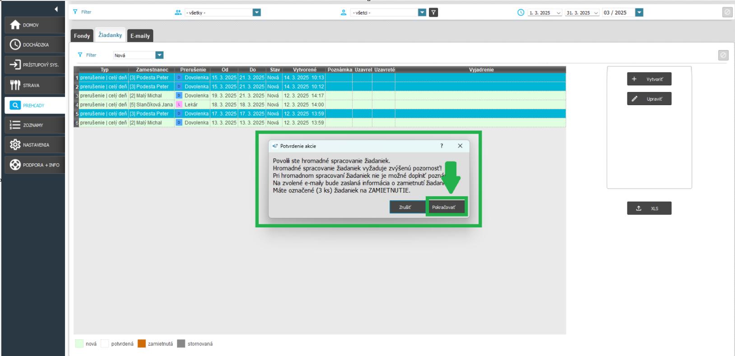The width and height of the screenshot is (735, 356).
Task: Click the funnel filter icon beside všetci
Action: pyautogui.click(x=433, y=13)
